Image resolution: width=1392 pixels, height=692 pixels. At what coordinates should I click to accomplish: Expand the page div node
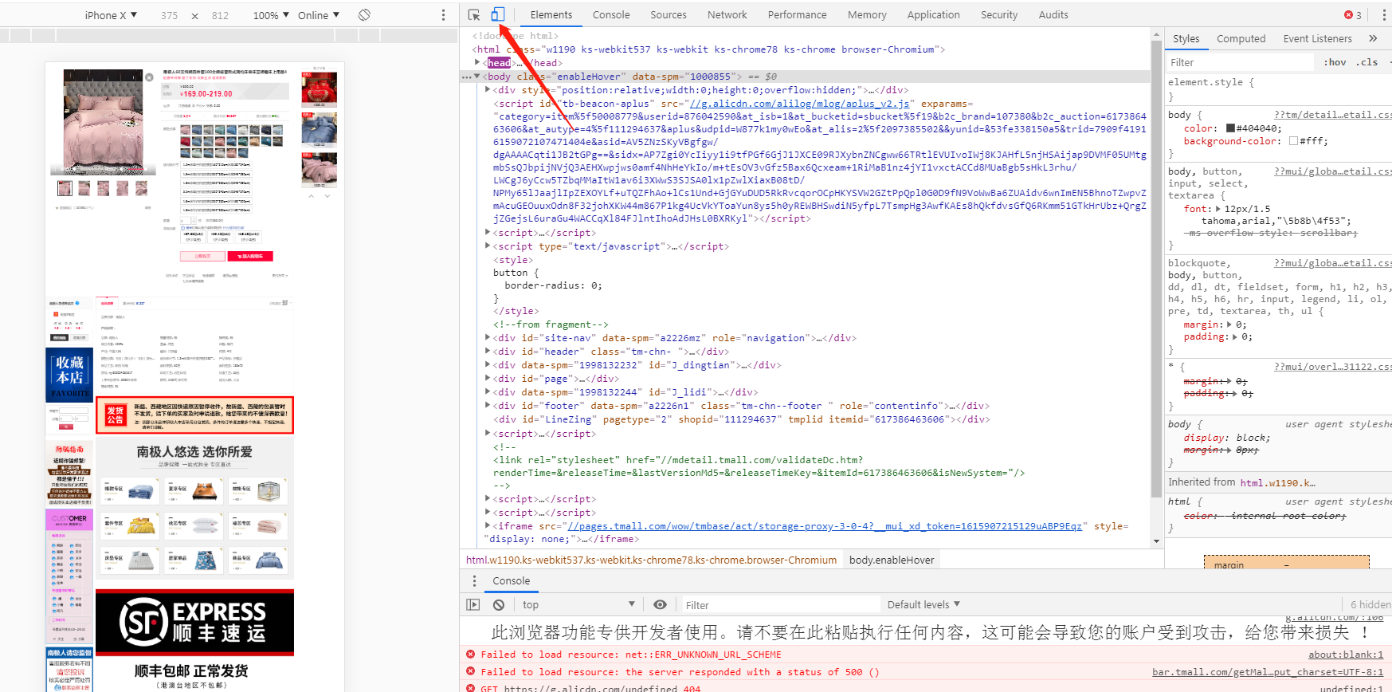pos(488,379)
